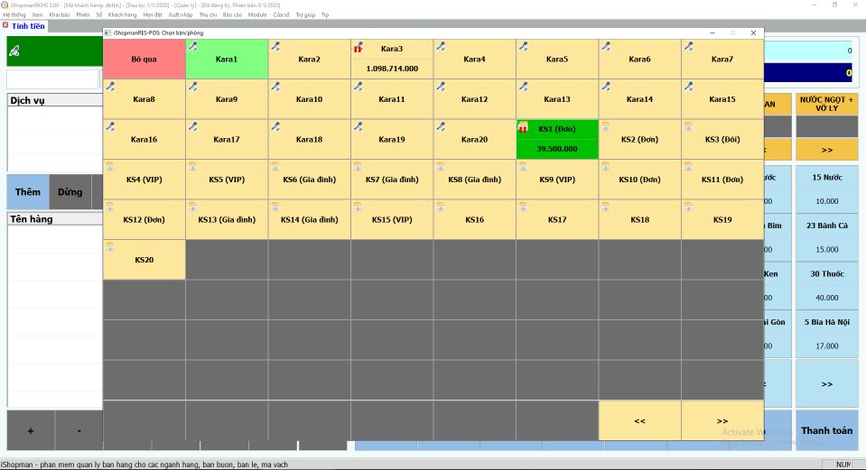Click the calendar icon on KS20 room
Screen dimensions: 866x470
click(x=109, y=246)
